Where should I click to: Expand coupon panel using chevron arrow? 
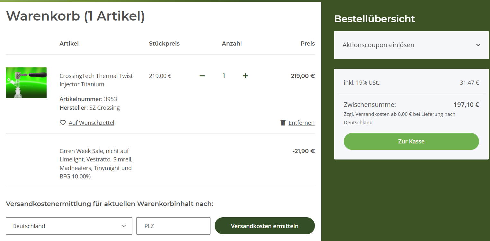coord(478,45)
